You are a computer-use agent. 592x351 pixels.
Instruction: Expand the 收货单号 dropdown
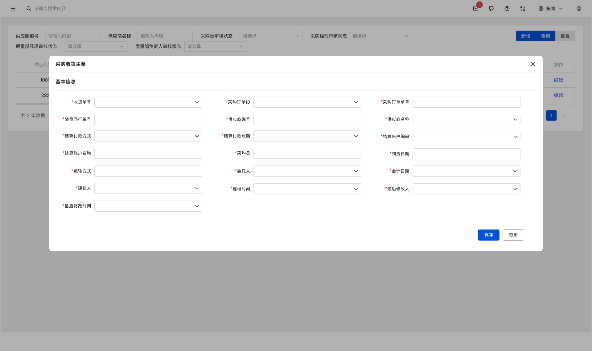click(x=148, y=102)
